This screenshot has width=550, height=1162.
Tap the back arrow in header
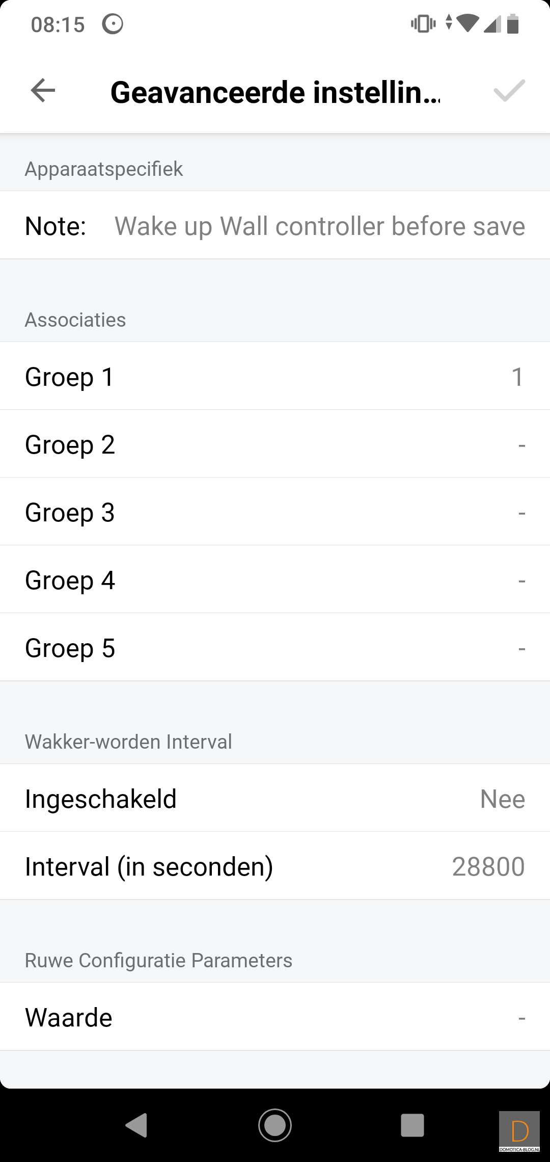pyautogui.click(x=43, y=91)
